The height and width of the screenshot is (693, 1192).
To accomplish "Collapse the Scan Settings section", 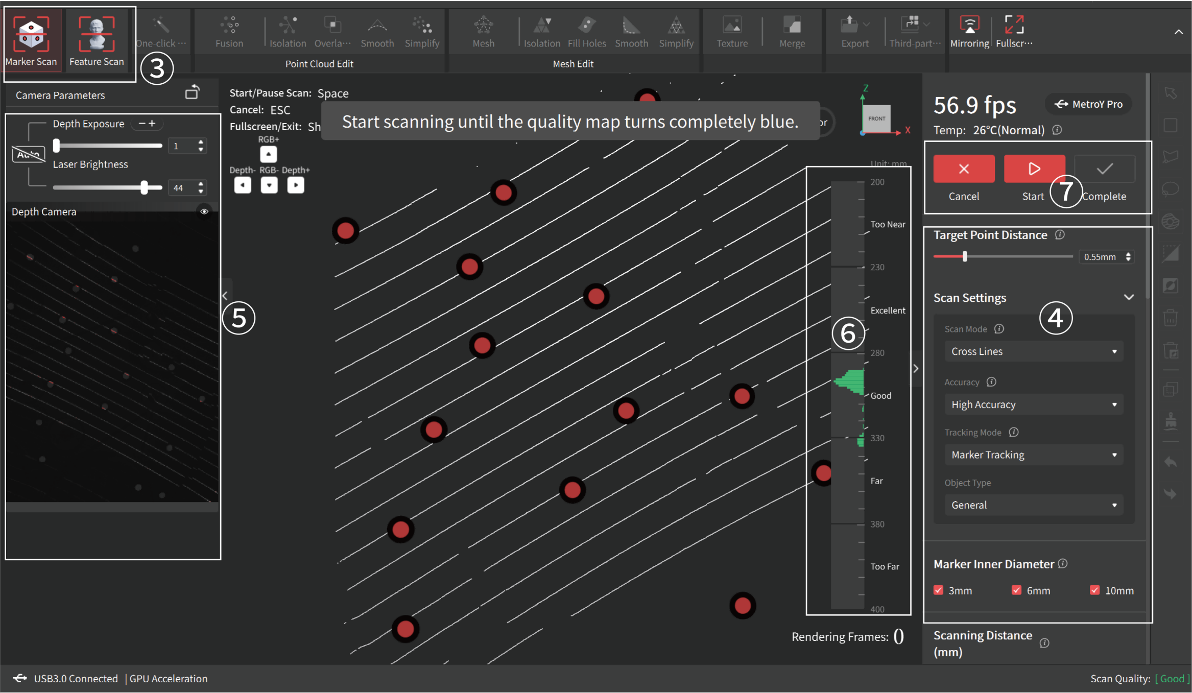I will pyautogui.click(x=1129, y=297).
